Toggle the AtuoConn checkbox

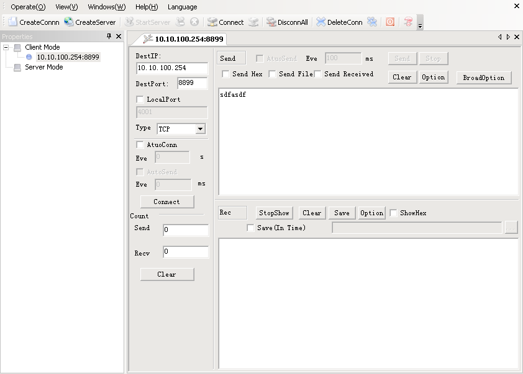pyautogui.click(x=140, y=145)
